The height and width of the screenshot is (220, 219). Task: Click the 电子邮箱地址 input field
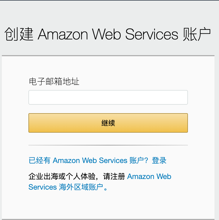108,97
